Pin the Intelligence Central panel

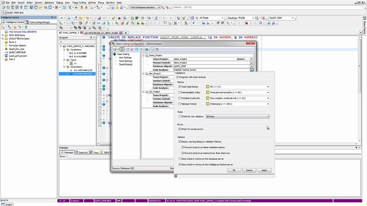pyautogui.click(x=52, y=18)
